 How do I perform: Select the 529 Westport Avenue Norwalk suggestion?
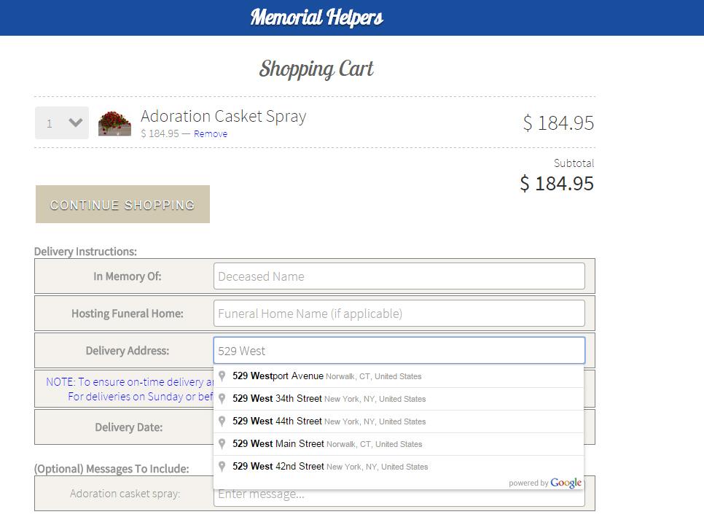coord(399,376)
